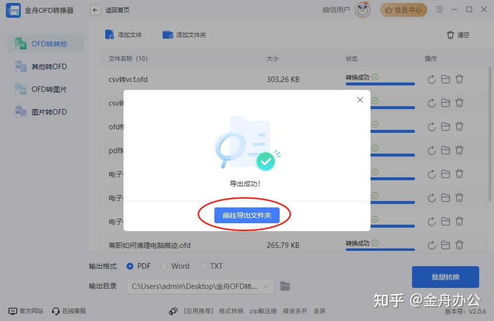The height and width of the screenshot is (321, 494).
Task: Delete 离职如何清理电脑痕迹.ofd from the list
Action: [x=460, y=243]
